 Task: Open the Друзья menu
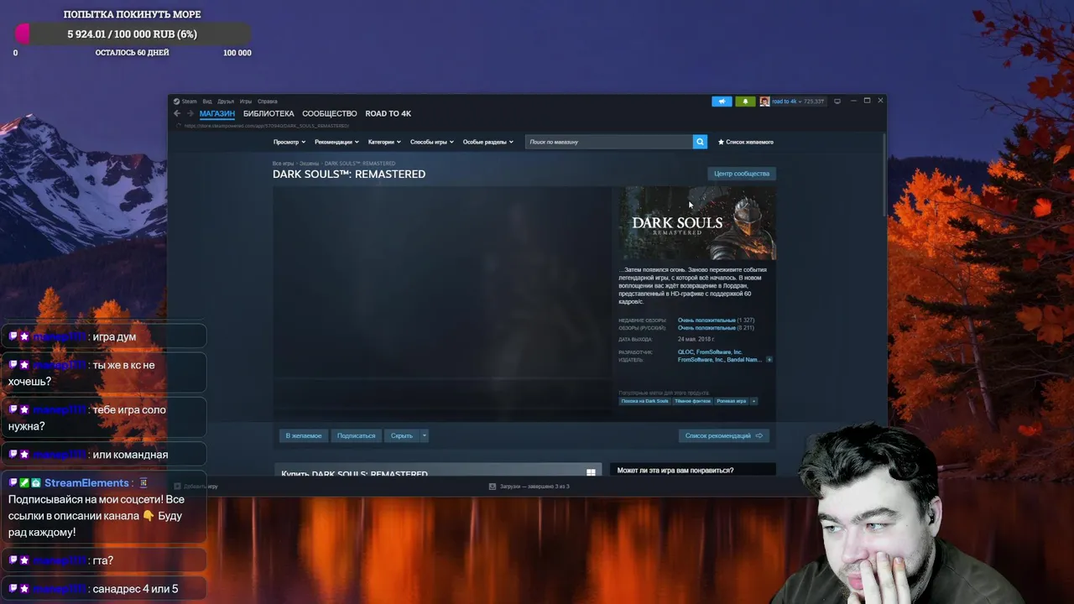(x=226, y=102)
